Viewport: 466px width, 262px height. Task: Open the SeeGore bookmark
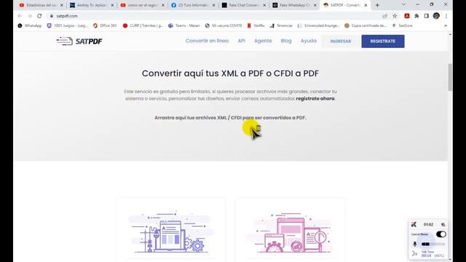coord(403,26)
